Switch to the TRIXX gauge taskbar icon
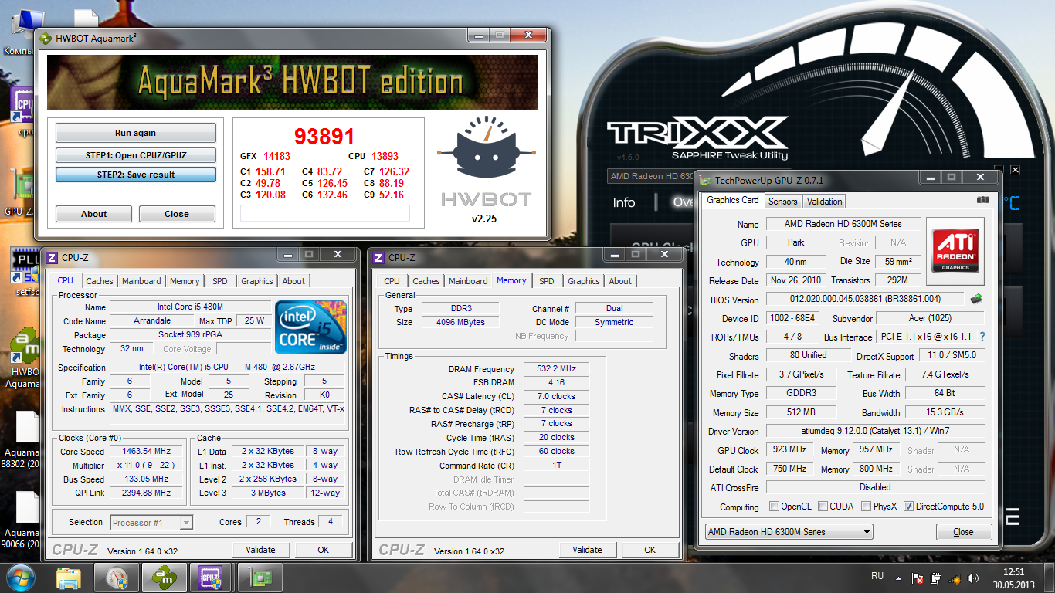The height and width of the screenshot is (593, 1055). pos(117,578)
